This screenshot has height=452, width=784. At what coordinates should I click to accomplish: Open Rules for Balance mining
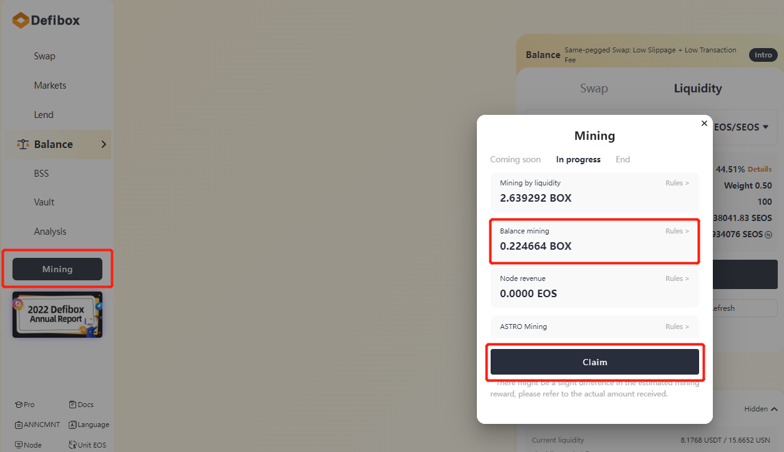click(677, 231)
